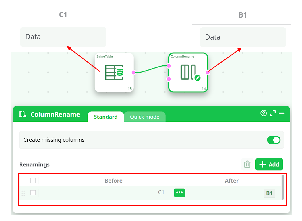
Task: Edit the B1 value in After column
Action: tap(269, 193)
